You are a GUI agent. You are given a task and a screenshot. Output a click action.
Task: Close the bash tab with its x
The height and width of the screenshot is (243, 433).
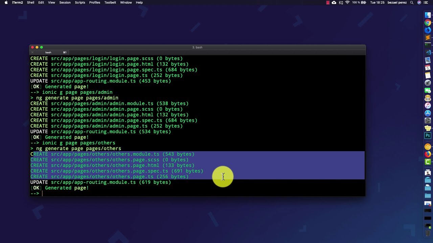32,52
